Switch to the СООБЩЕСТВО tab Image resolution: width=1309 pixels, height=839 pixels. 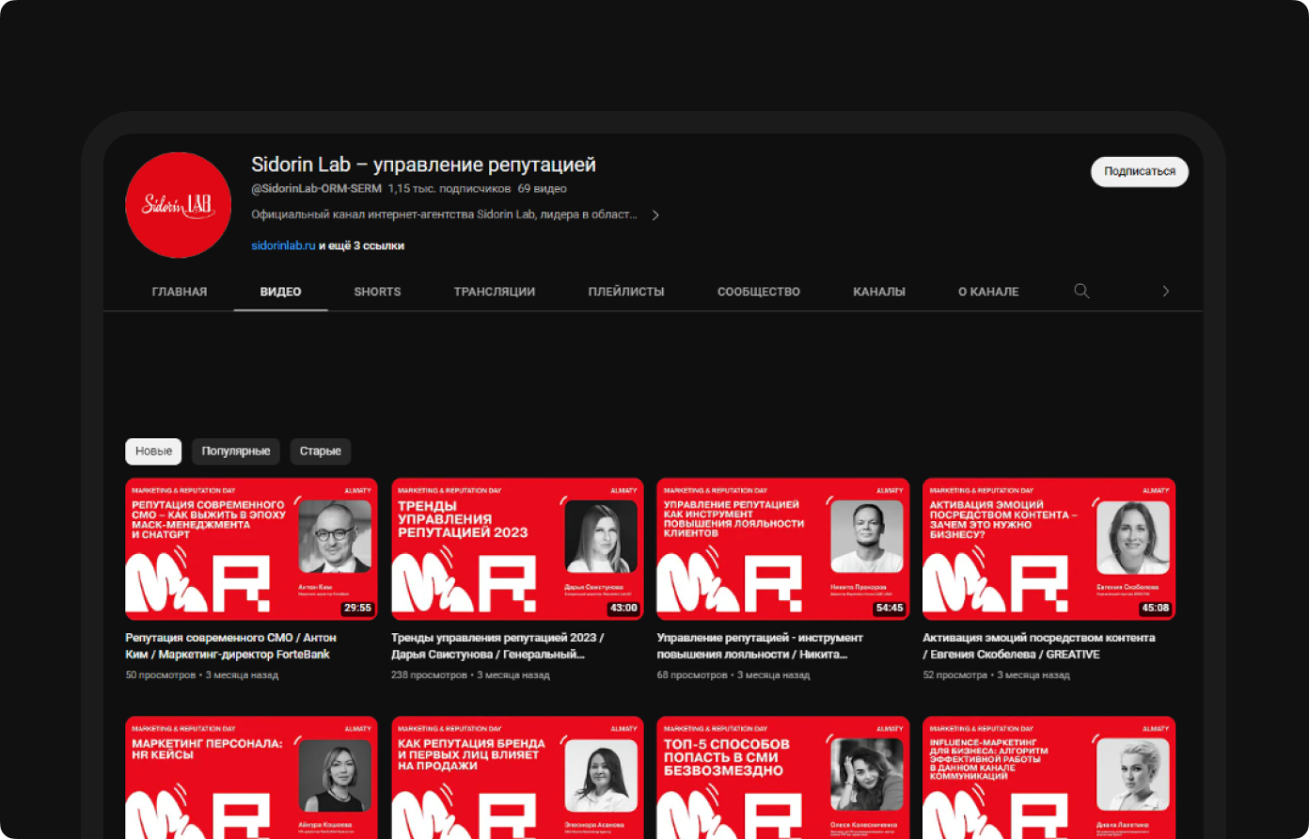[759, 292]
